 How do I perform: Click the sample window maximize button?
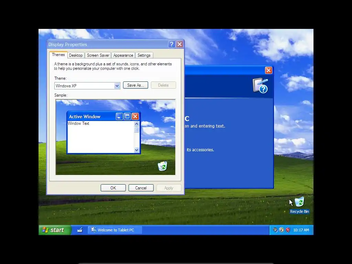coord(127,116)
